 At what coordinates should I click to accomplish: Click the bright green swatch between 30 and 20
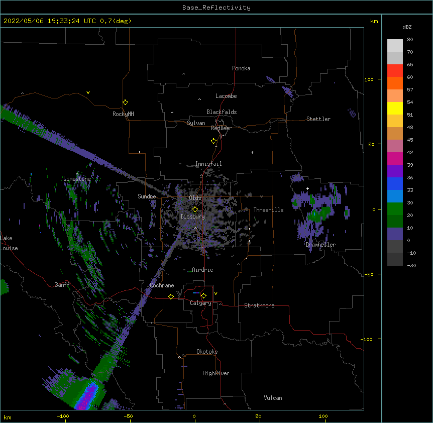pyautogui.click(x=395, y=209)
